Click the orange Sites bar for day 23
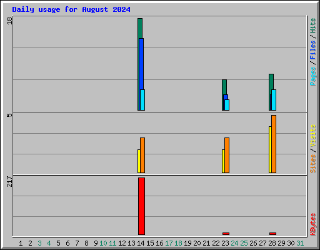 click(227, 155)
